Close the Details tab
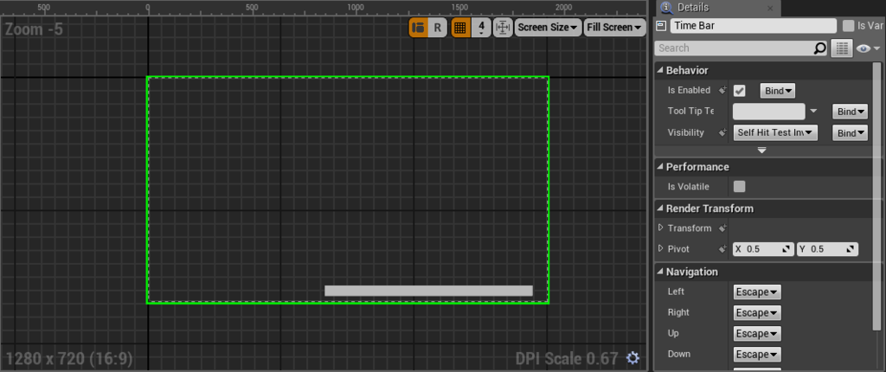The image size is (886, 372). coord(770,8)
